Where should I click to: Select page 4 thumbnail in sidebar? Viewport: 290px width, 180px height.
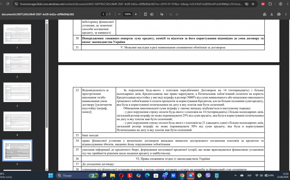click(x=17, y=121)
